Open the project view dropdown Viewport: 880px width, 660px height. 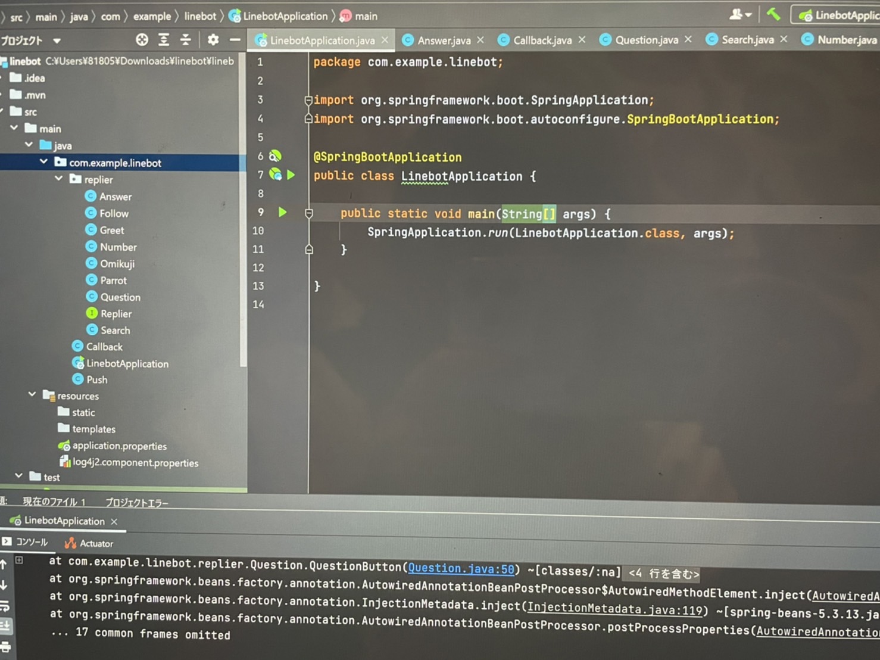[57, 41]
